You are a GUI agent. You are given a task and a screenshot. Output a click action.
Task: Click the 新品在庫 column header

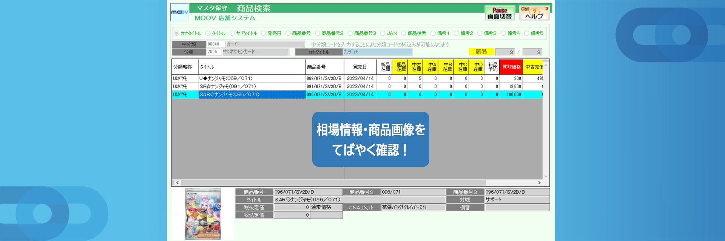pos(385,67)
